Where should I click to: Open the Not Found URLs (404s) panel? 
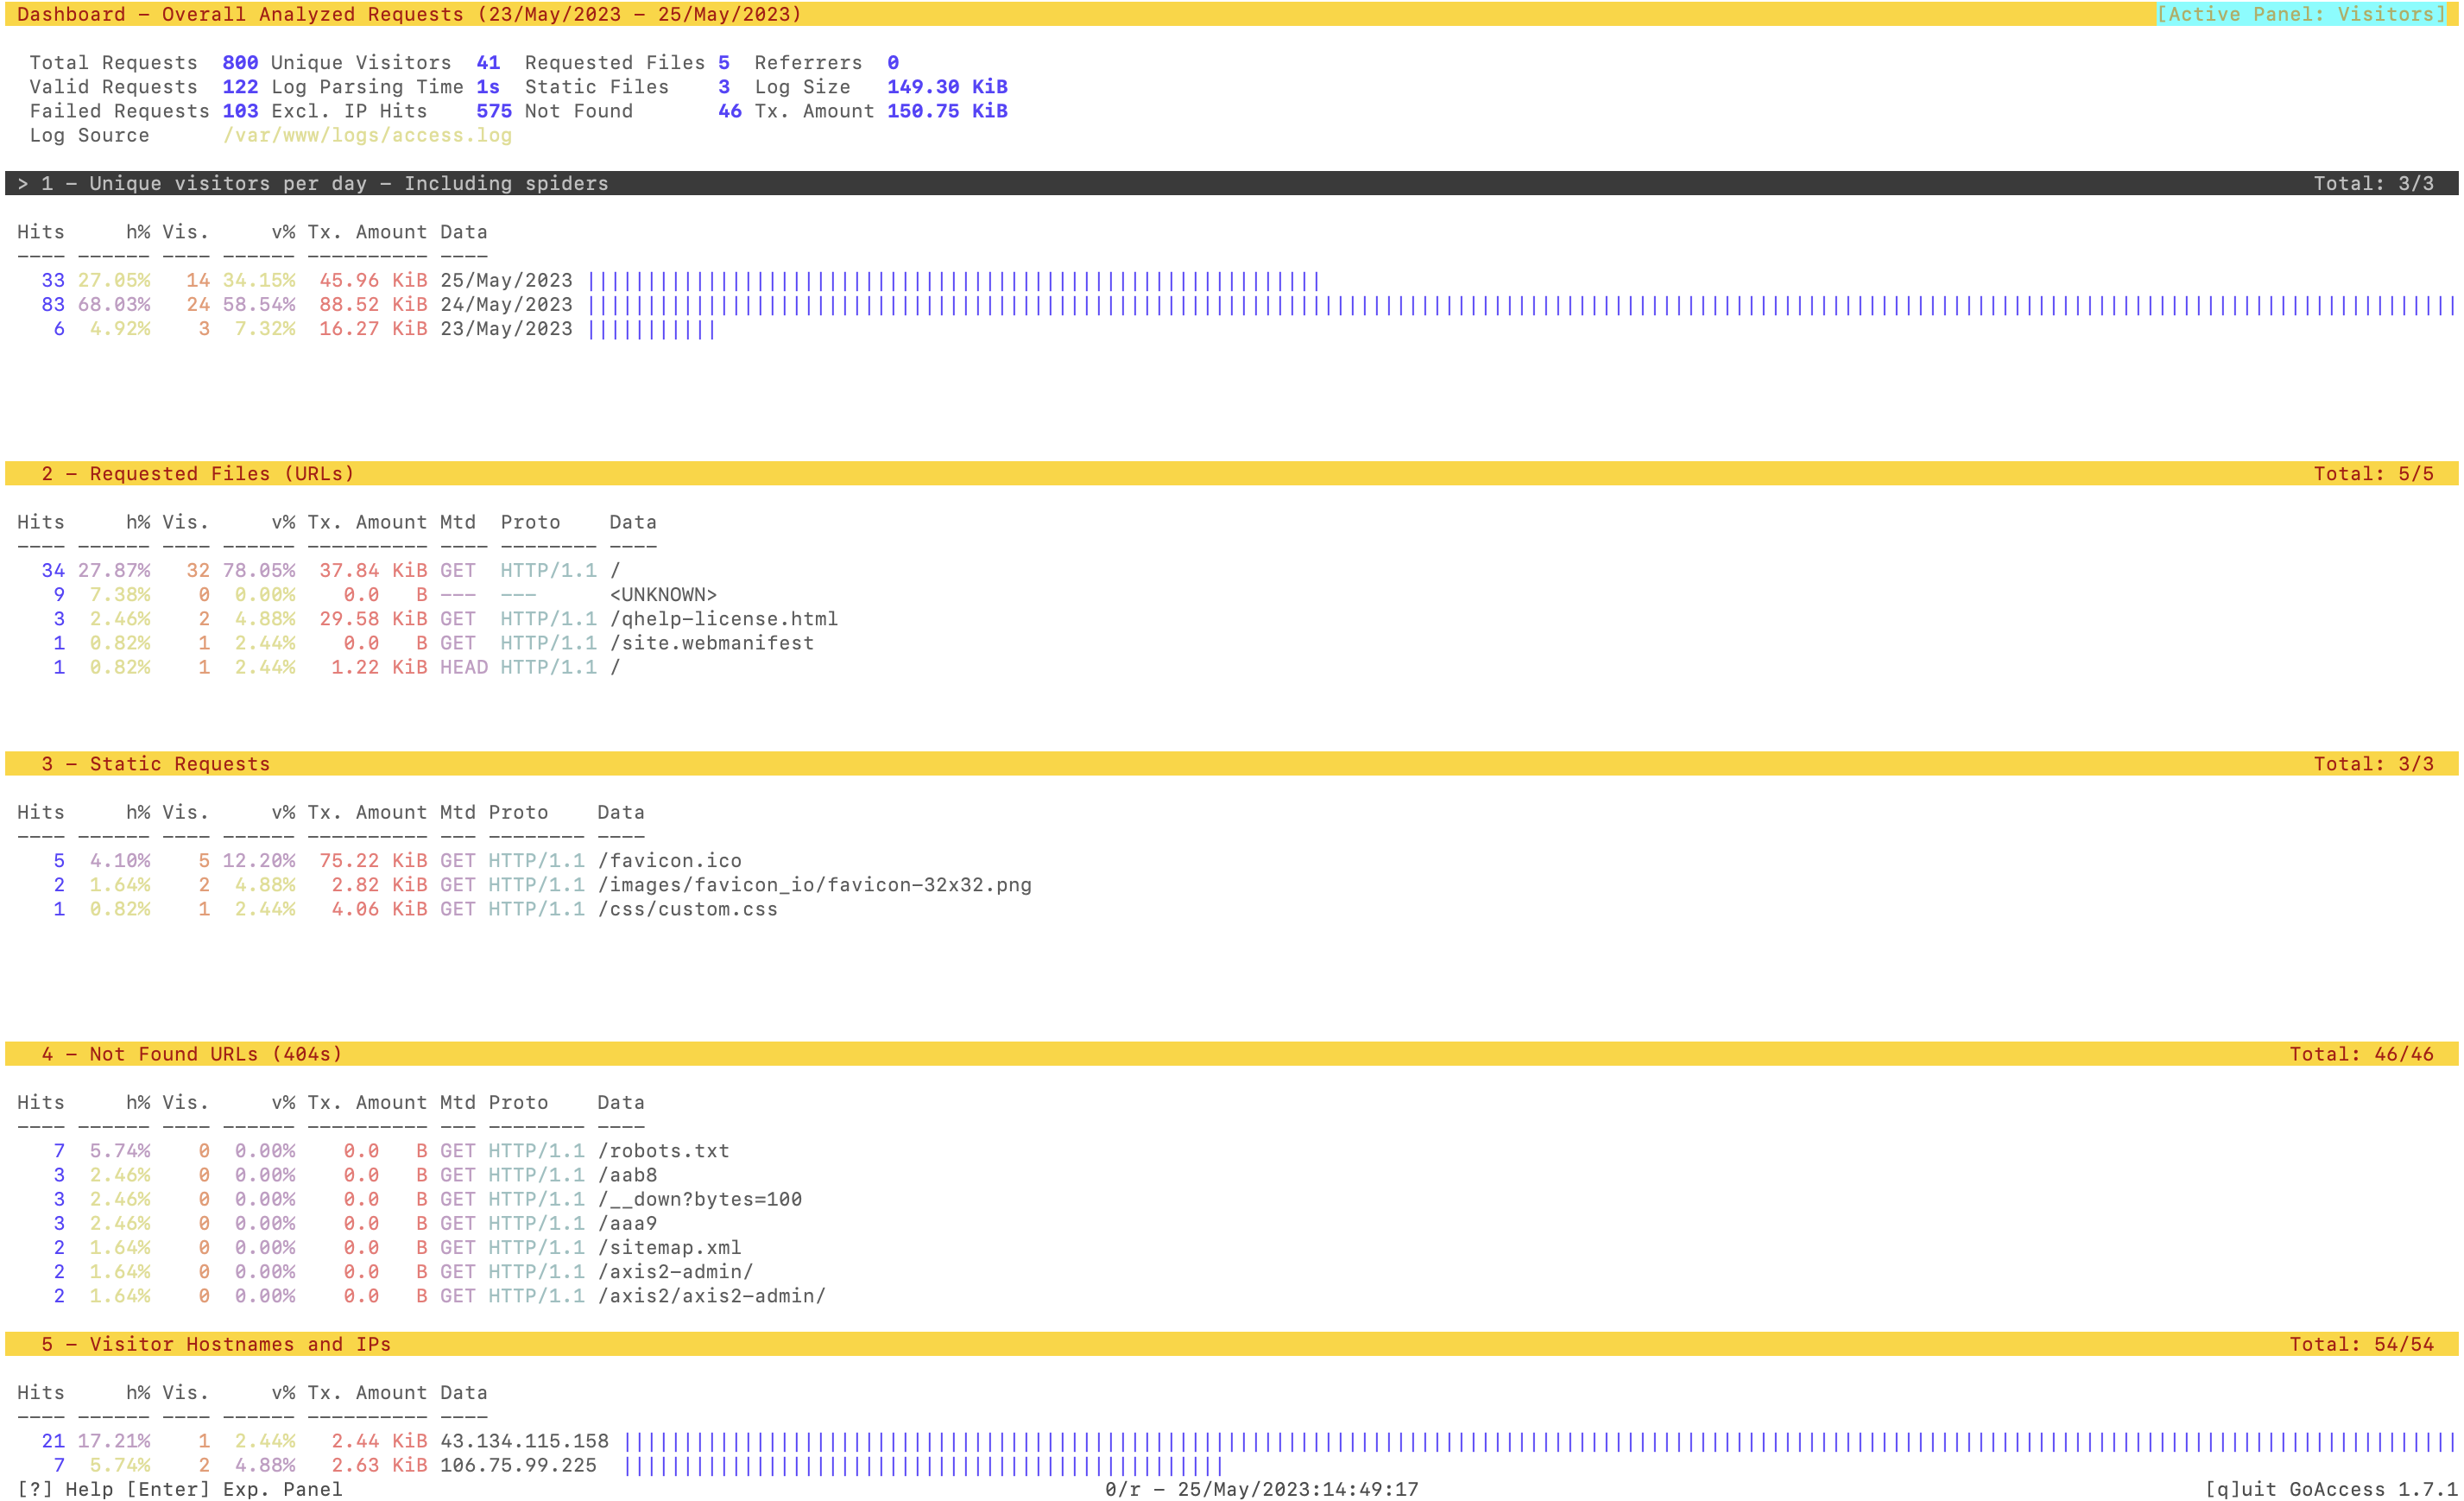tap(191, 1053)
